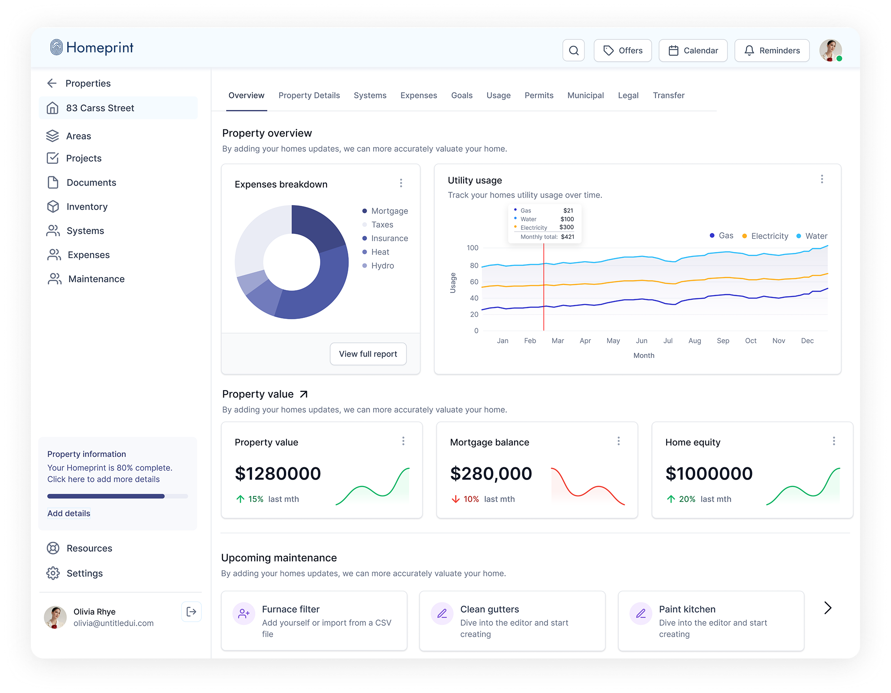Viewport: 891px width, 693px height.
Task: Open the Homeprint fingerprint logo
Action: point(56,47)
